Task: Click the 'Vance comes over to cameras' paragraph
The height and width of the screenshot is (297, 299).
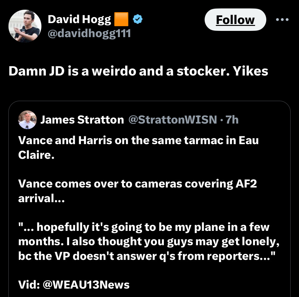Action: tap(137, 191)
